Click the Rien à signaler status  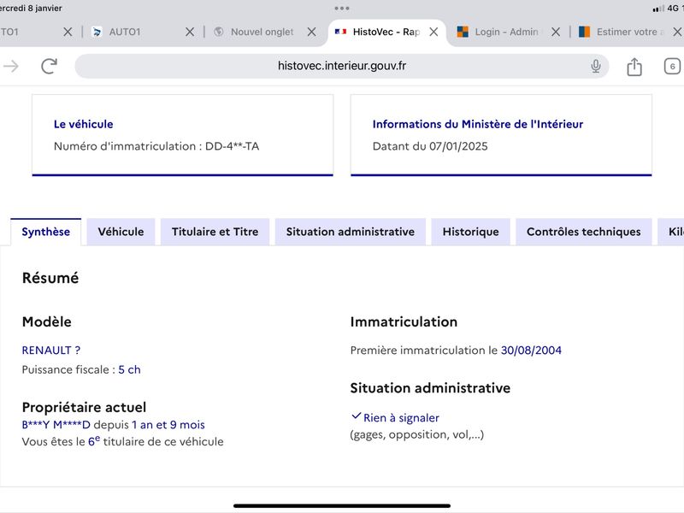(401, 418)
